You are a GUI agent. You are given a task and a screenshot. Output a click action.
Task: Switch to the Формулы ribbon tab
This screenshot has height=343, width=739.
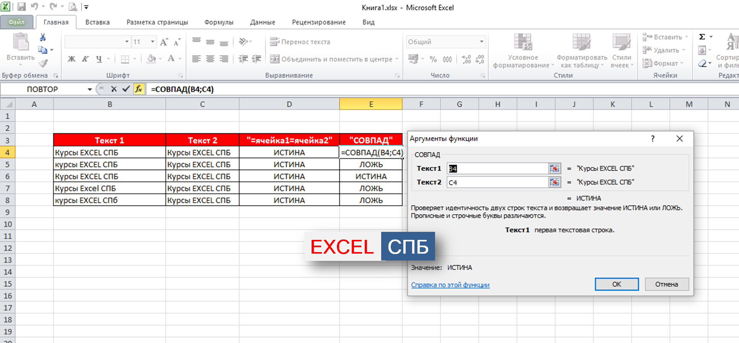click(x=219, y=22)
